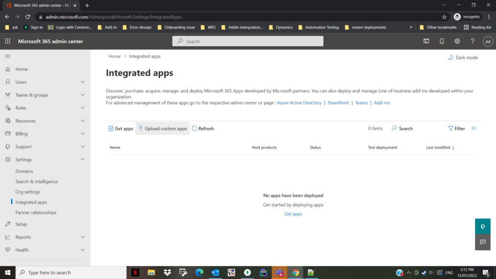The width and height of the screenshot is (496, 279).
Task: Show hidden system tray icons
Action: (409, 272)
